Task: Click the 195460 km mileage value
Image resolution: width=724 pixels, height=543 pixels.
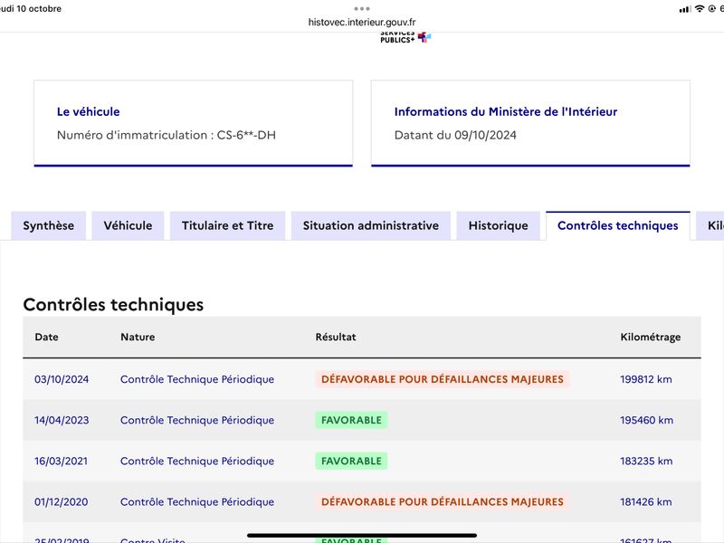Action: coord(646,420)
